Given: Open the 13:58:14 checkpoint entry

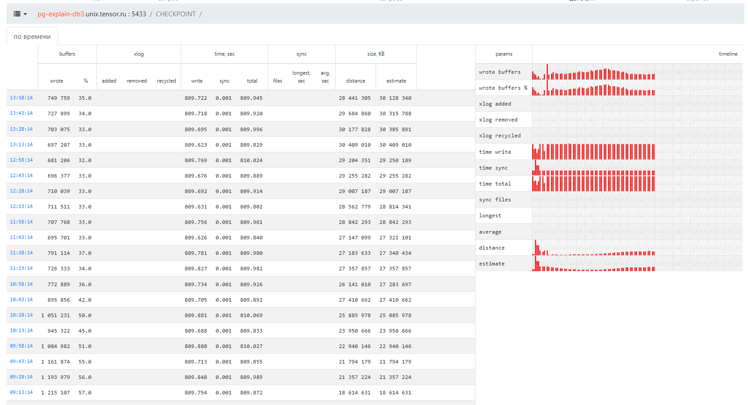Looking at the screenshot, I should pos(21,98).
